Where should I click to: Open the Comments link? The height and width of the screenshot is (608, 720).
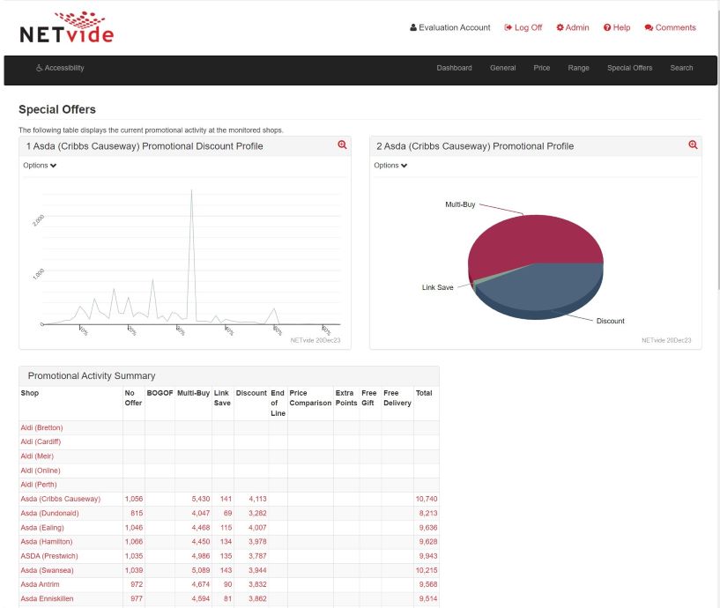click(670, 27)
